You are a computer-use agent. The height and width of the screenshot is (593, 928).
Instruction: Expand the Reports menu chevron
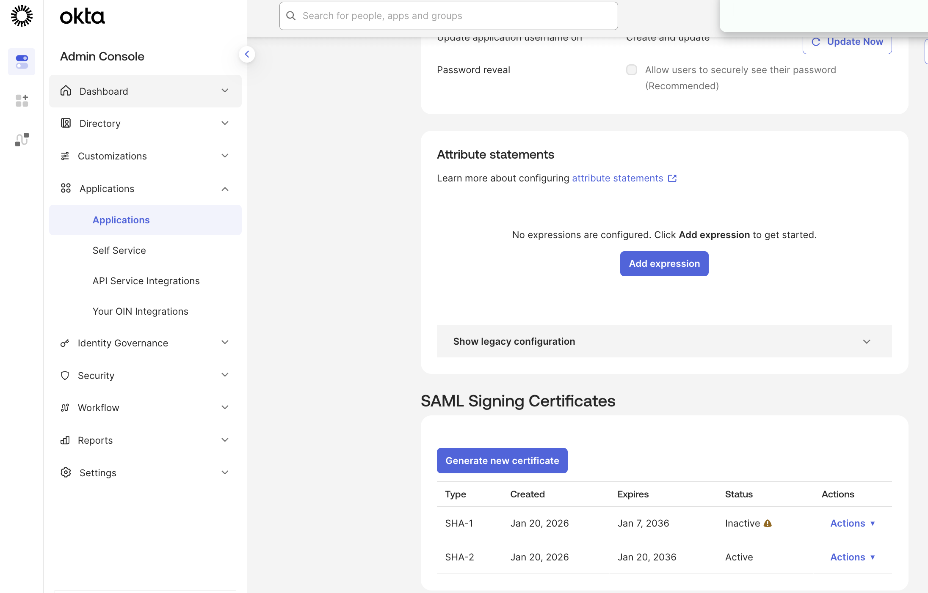(x=225, y=440)
